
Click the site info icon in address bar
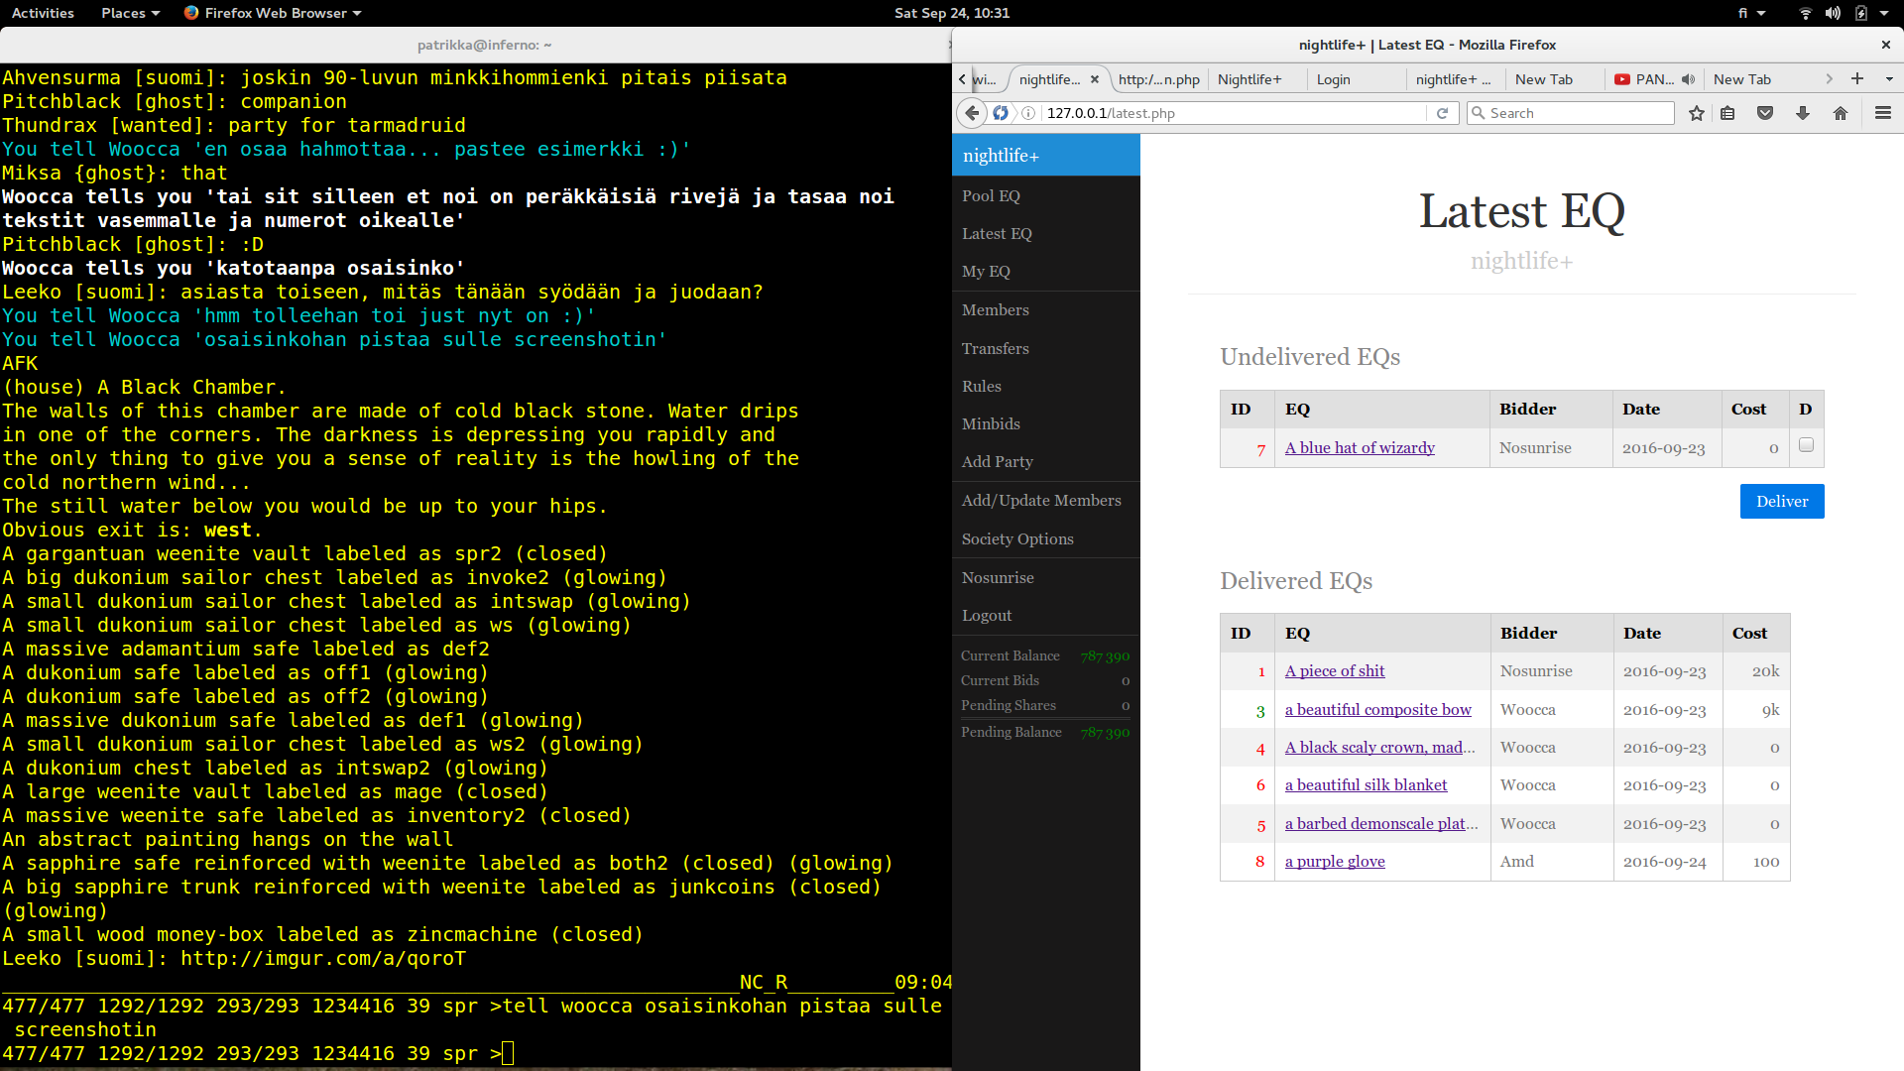coord(1028,113)
